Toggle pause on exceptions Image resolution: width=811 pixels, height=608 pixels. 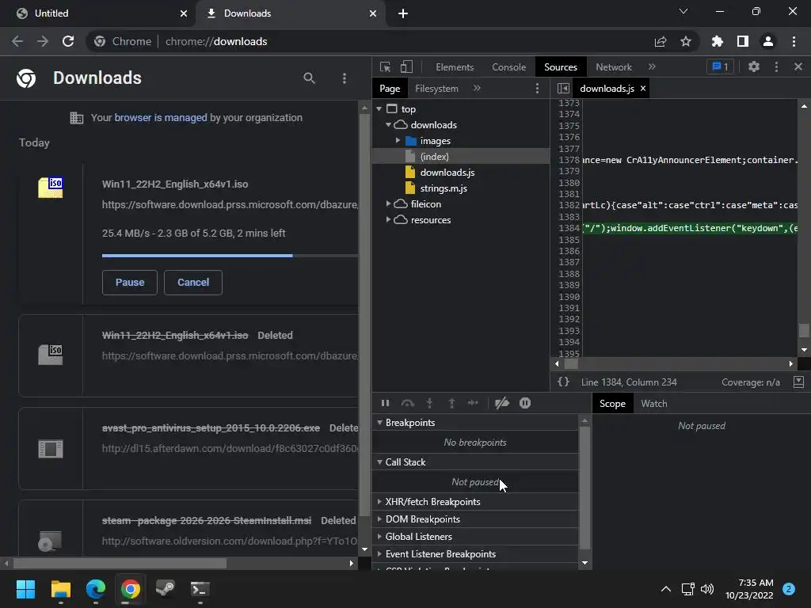point(525,403)
